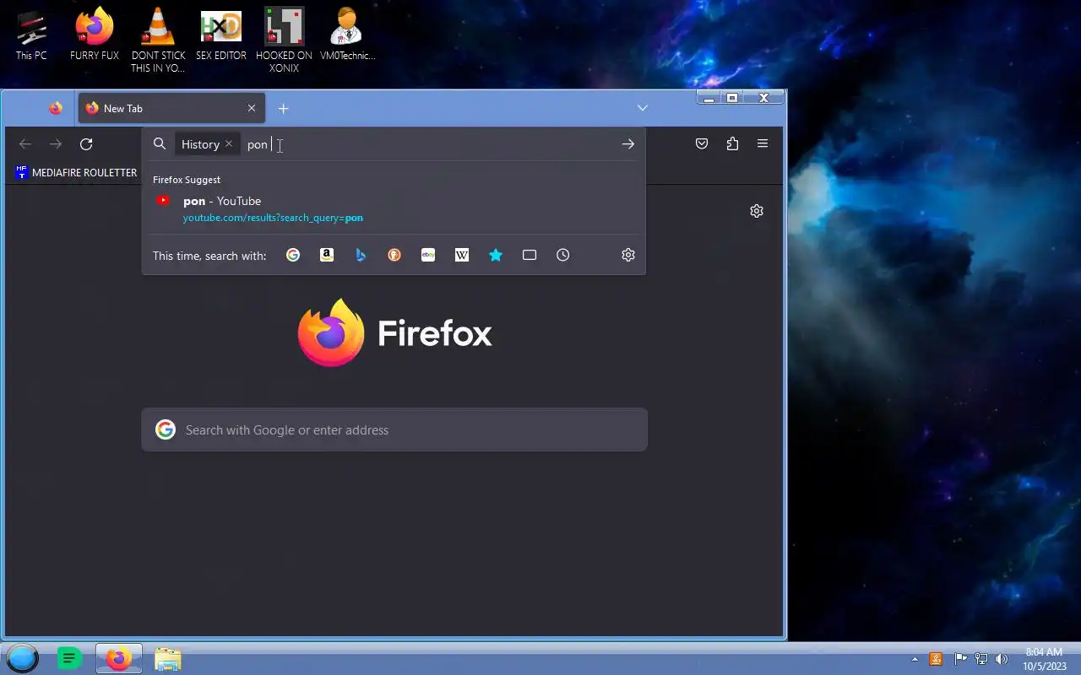1081x675 pixels.
Task: Open the Start orb
Action: pos(23,658)
